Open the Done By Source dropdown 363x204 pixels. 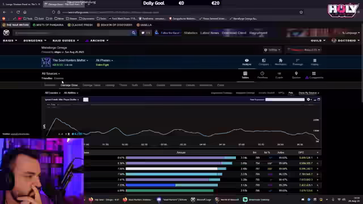[309, 93]
